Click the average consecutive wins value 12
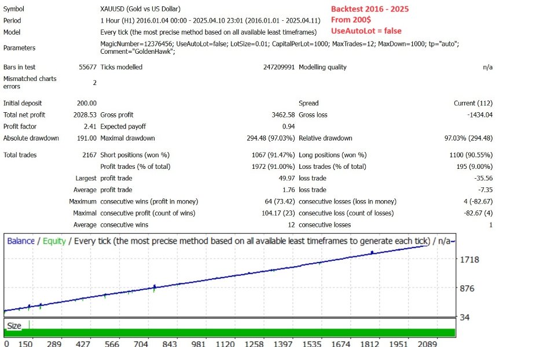 (x=291, y=225)
